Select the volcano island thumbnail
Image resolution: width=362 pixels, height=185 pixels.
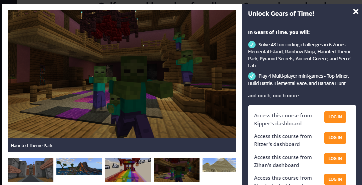pyautogui.click(x=79, y=167)
